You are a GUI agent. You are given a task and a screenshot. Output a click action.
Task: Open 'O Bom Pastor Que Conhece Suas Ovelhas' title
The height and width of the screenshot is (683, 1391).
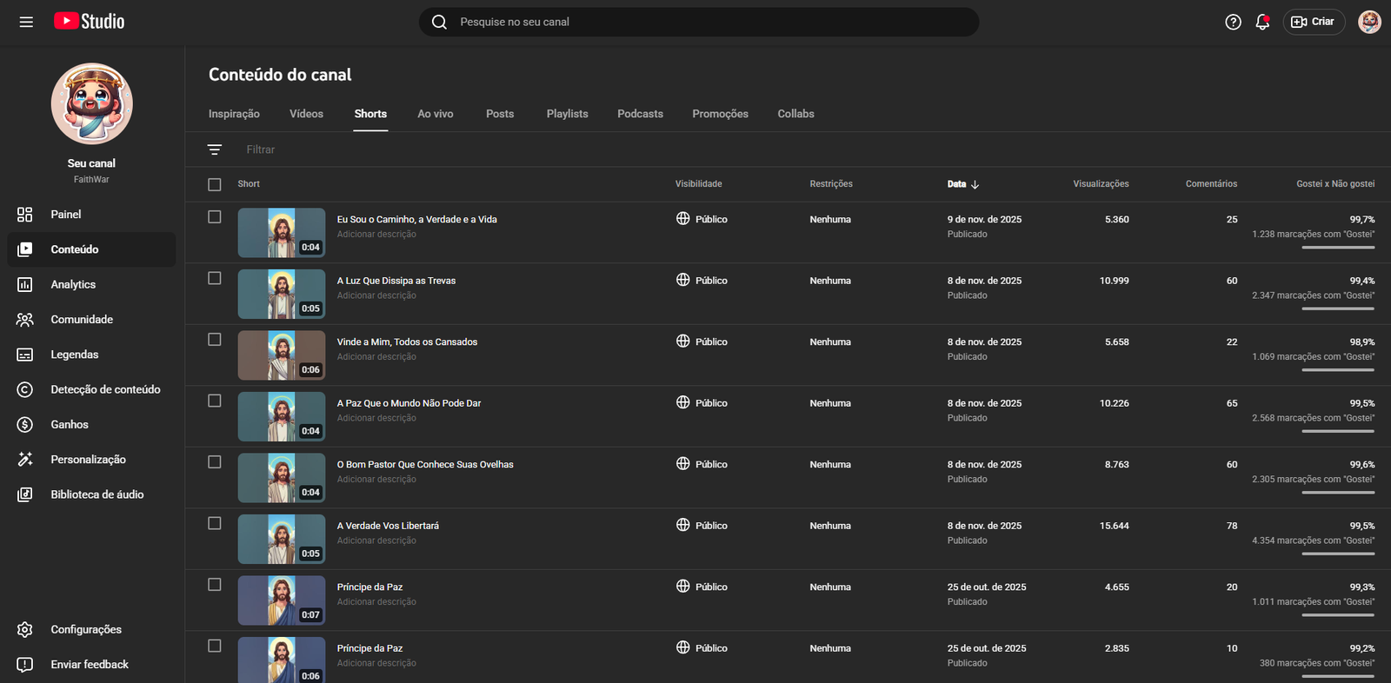pos(425,464)
